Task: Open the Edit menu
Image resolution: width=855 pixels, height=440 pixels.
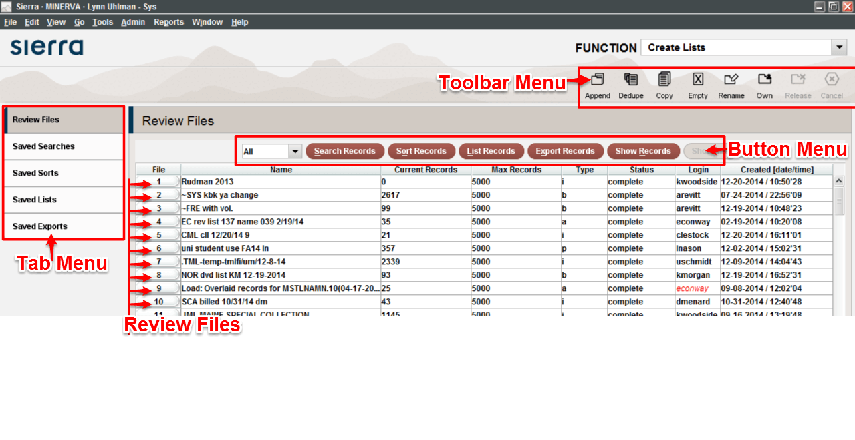Action: [x=32, y=22]
